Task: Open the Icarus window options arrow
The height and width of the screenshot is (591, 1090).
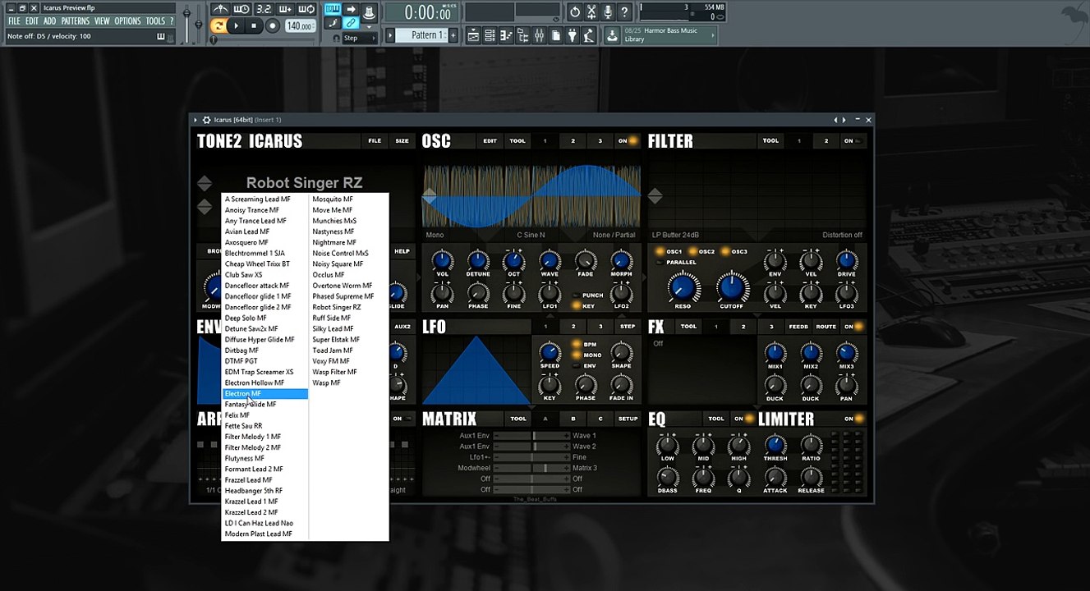Action: pyautogui.click(x=195, y=120)
